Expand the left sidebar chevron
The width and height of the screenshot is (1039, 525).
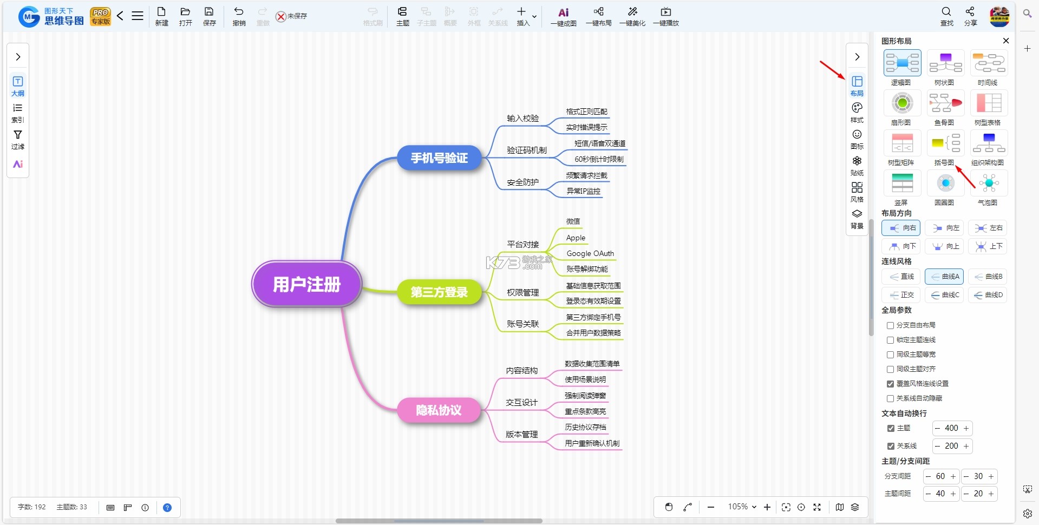pyautogui.click(x=18, y=57)
